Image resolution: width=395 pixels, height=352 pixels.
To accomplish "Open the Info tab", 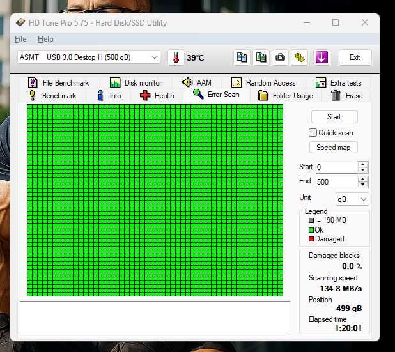I will (109, 96).
